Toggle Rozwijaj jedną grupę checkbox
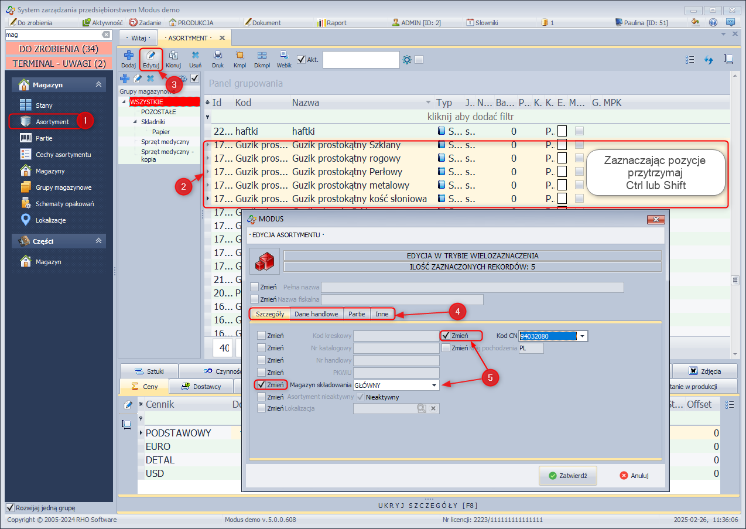The image size is (746, 529). point(10,508)
